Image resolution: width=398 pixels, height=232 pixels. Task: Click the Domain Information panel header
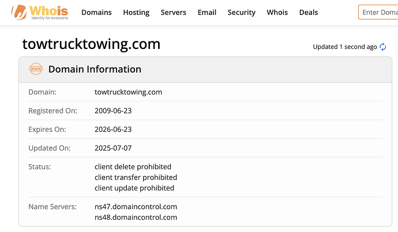click(95, 69)
